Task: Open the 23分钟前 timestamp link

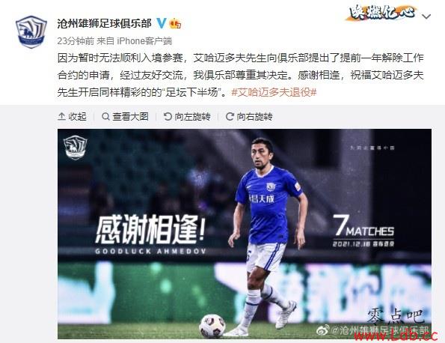Action: [x=76, y=41]
